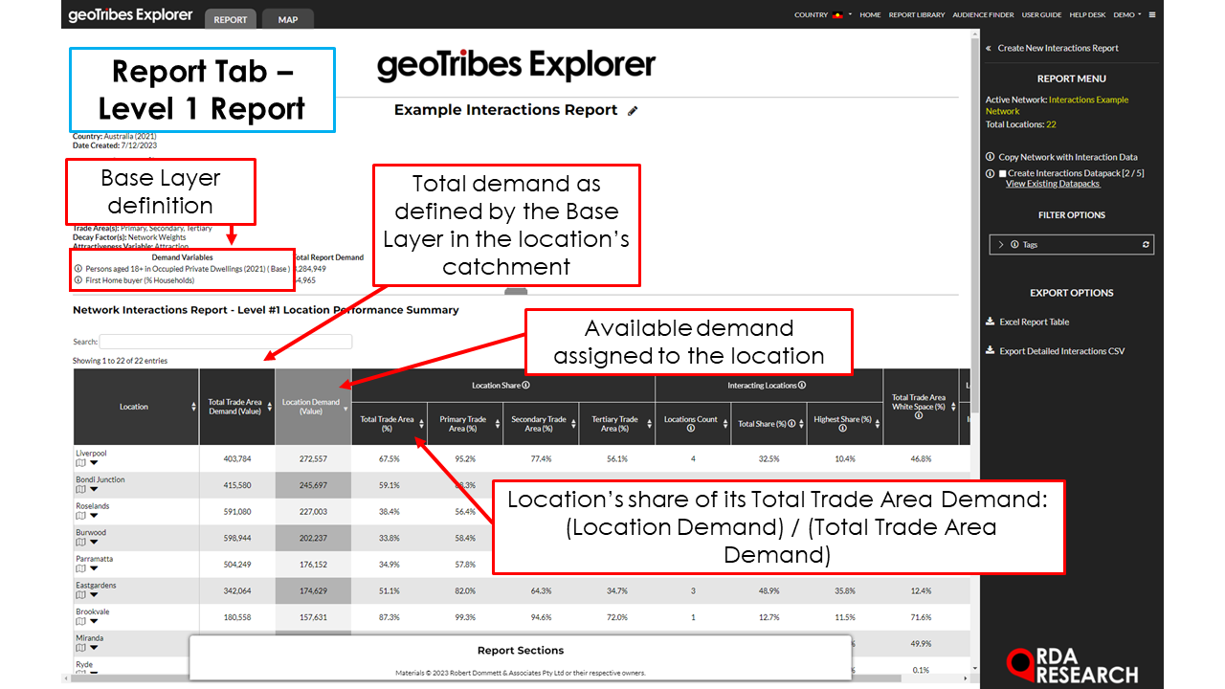This screenshot has width=1225, height=689.
Task: Open Interactions Example Network link
Action: [1058, 105]
